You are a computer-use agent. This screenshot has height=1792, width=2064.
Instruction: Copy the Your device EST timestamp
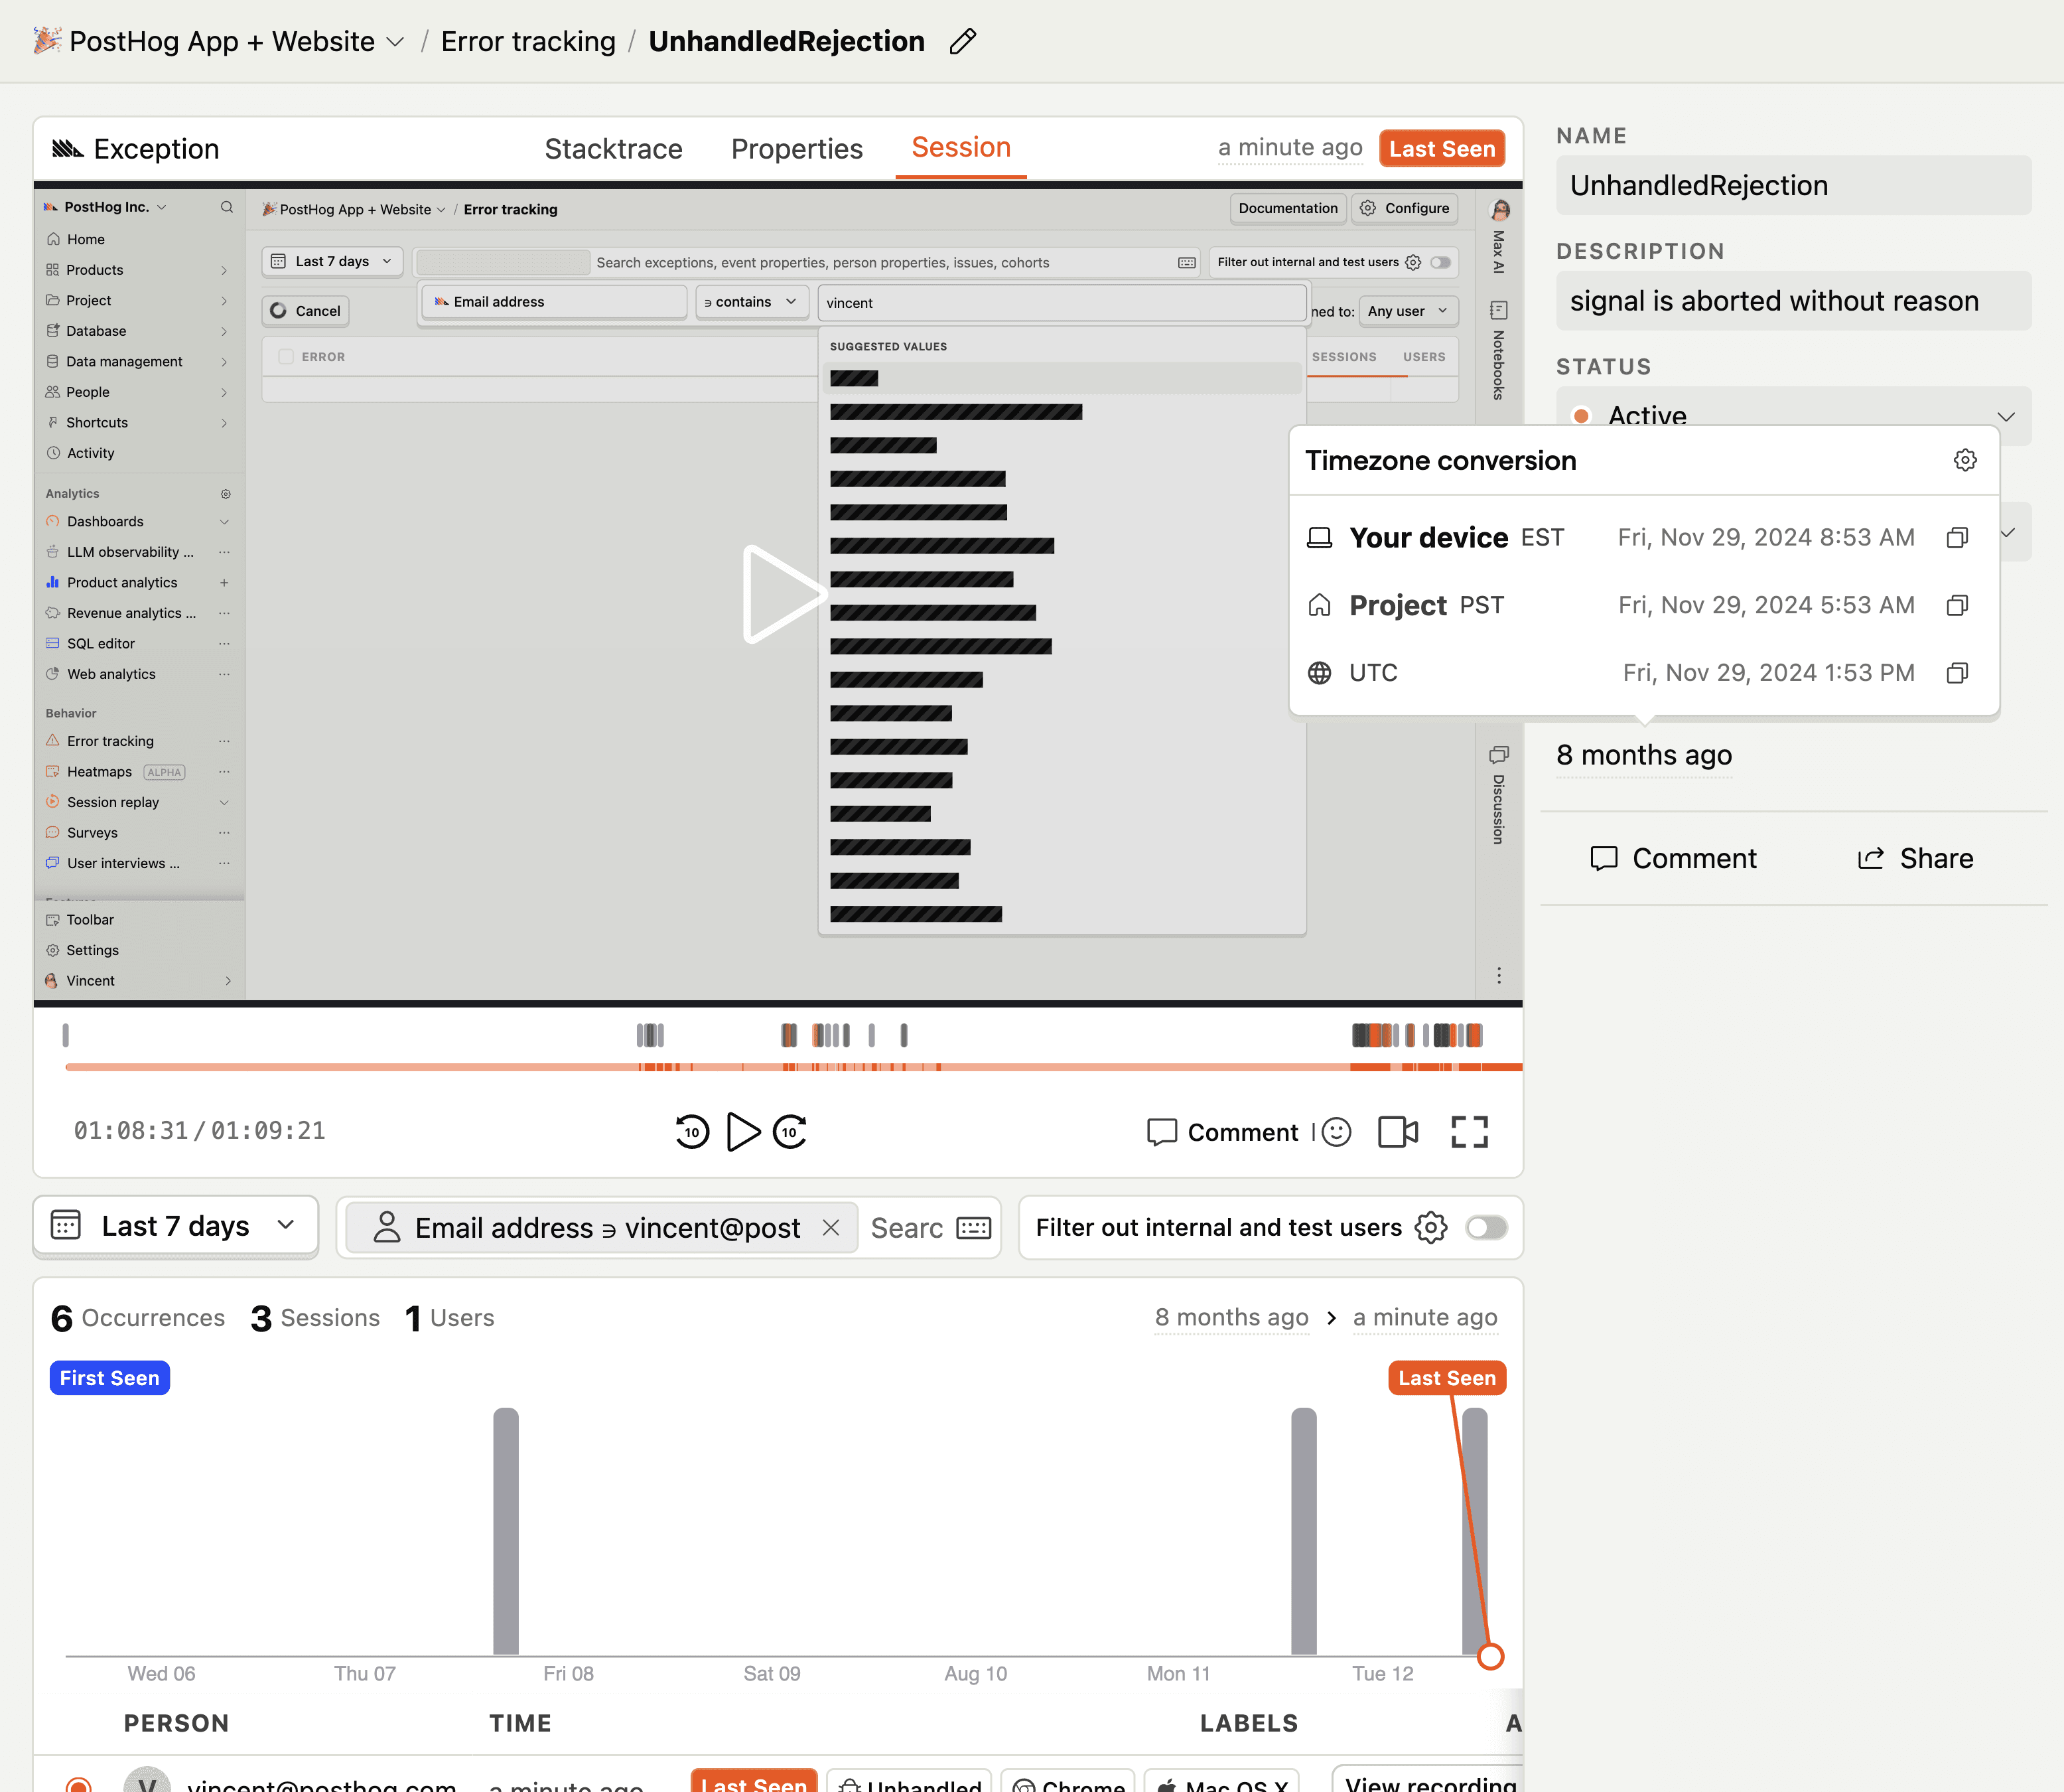coord(1957,538)
